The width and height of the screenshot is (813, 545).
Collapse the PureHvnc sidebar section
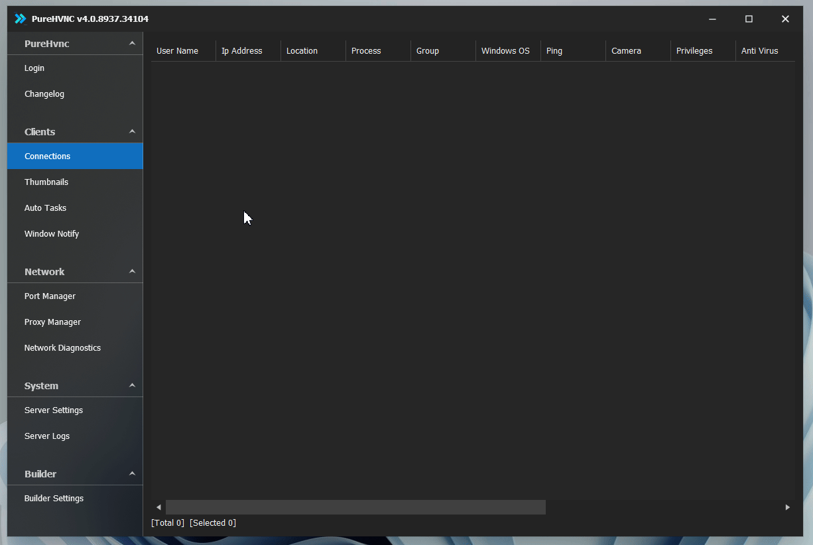pos(132,43)
